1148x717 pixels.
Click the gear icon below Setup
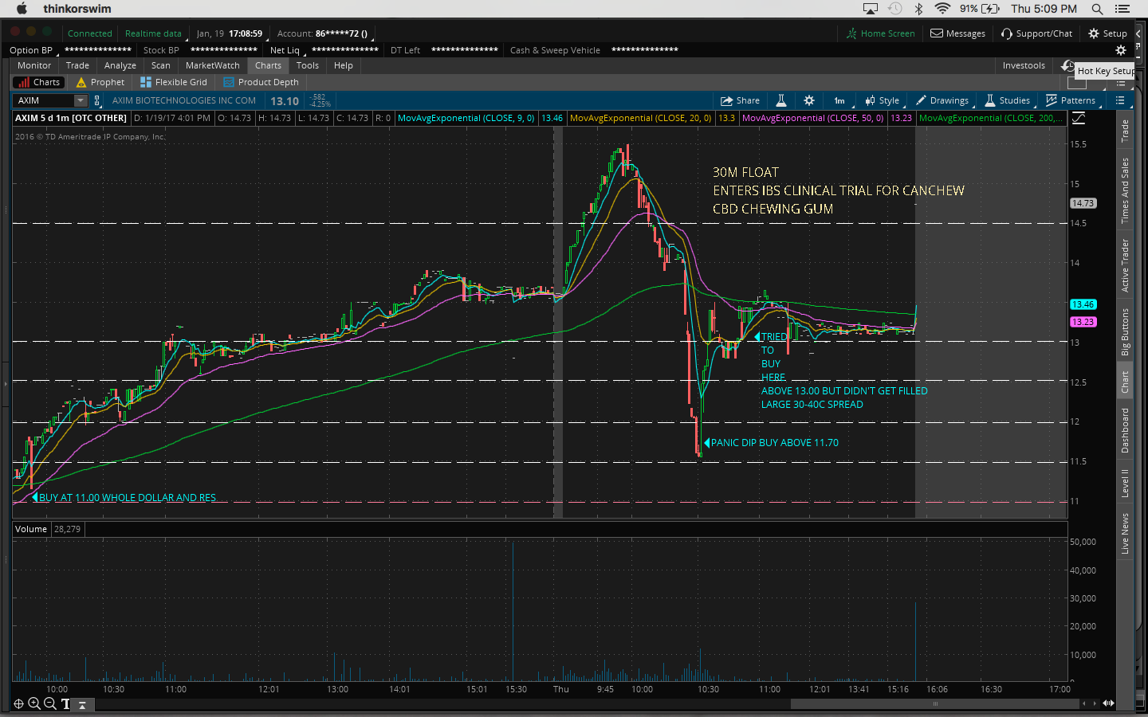pyautogui.click(x=1120, y=50)
